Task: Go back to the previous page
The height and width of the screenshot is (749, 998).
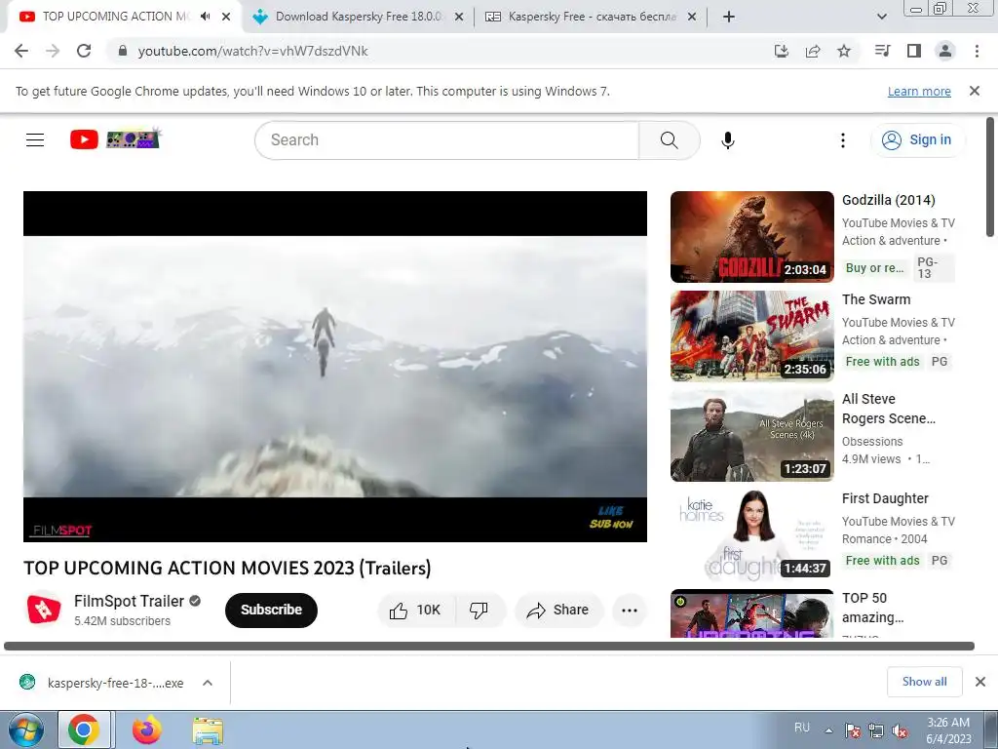Action: 21,51
